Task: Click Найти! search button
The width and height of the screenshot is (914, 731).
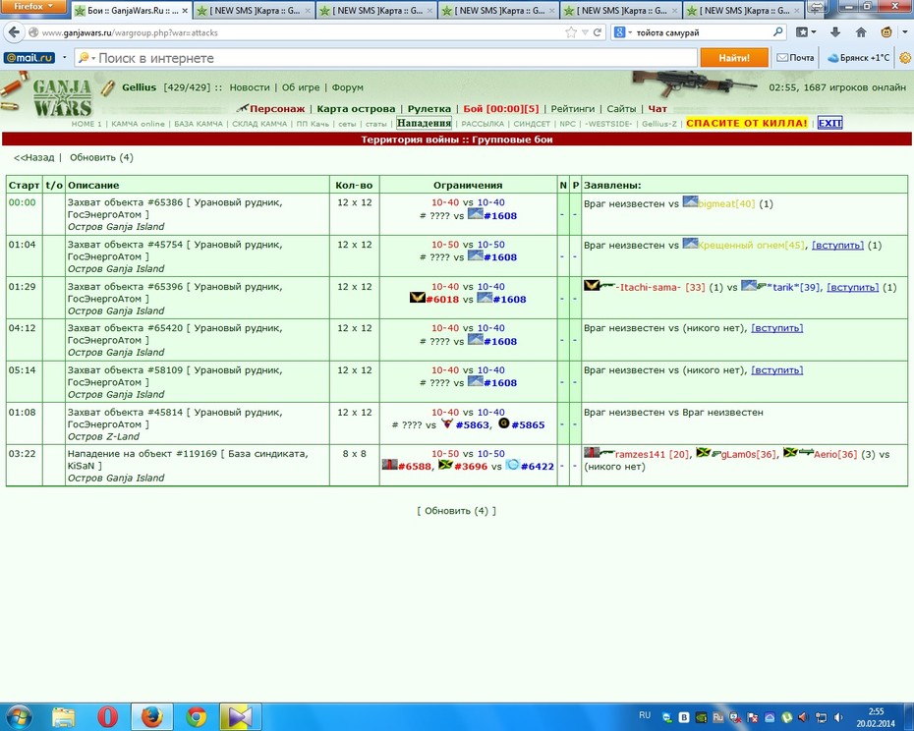Action: pos(734,58)
